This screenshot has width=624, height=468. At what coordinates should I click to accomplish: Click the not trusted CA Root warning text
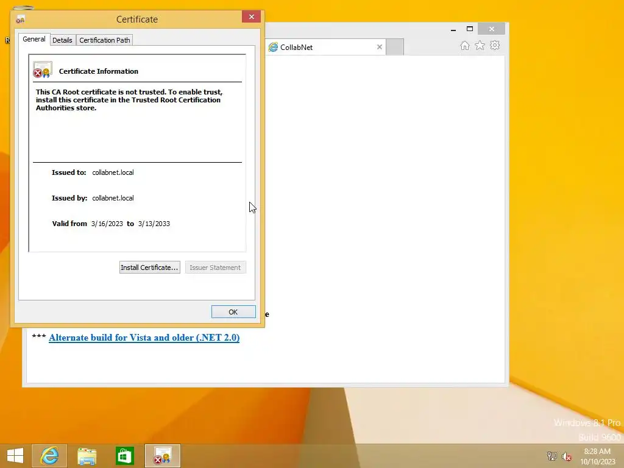coord(129,100)
